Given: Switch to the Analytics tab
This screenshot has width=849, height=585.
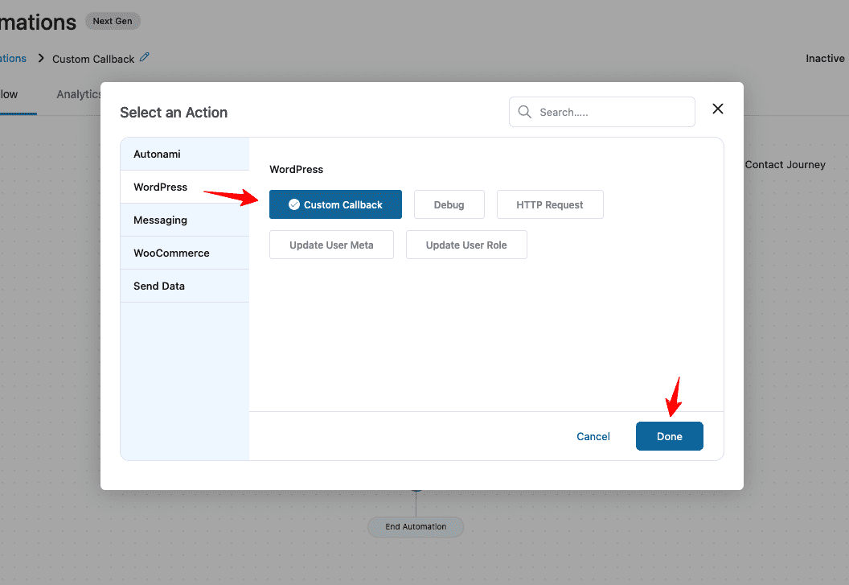Looking at the screenshot, I should click(79, 93).
